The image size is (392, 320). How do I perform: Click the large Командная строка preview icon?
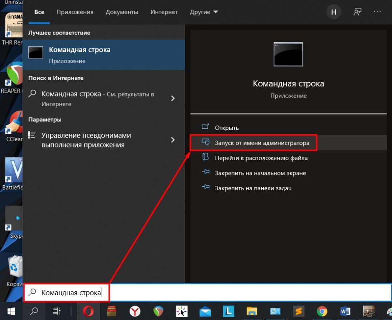(x=288, y=54)
